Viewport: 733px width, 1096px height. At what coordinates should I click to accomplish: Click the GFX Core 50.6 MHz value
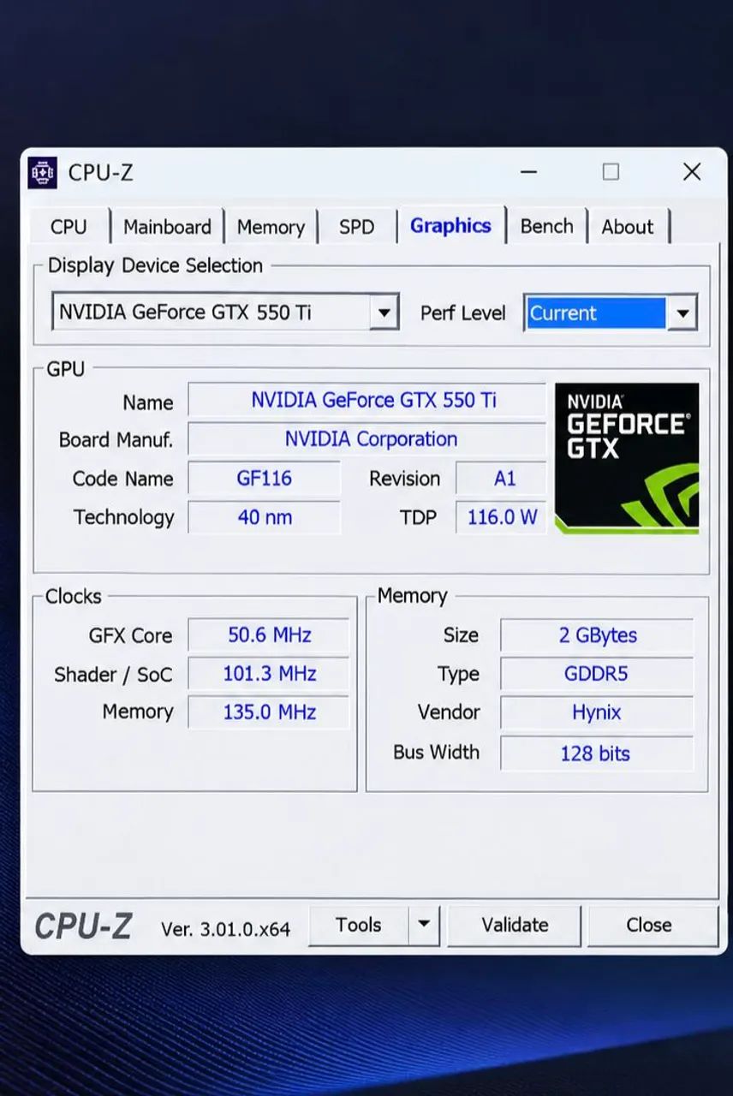pos(269,635)
